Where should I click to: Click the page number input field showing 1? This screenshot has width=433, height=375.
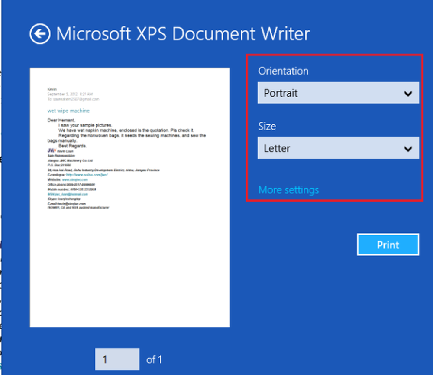pos(117,359)
